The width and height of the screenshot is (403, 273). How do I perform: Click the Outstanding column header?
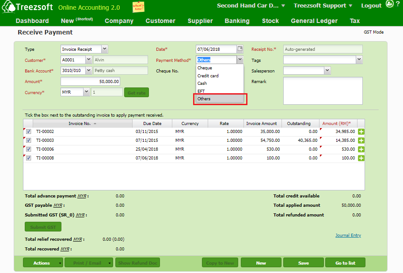point(300,124)
